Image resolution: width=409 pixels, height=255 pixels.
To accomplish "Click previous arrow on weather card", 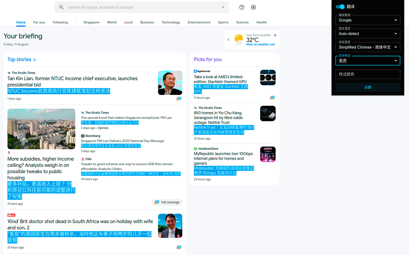I will point(228,40).
